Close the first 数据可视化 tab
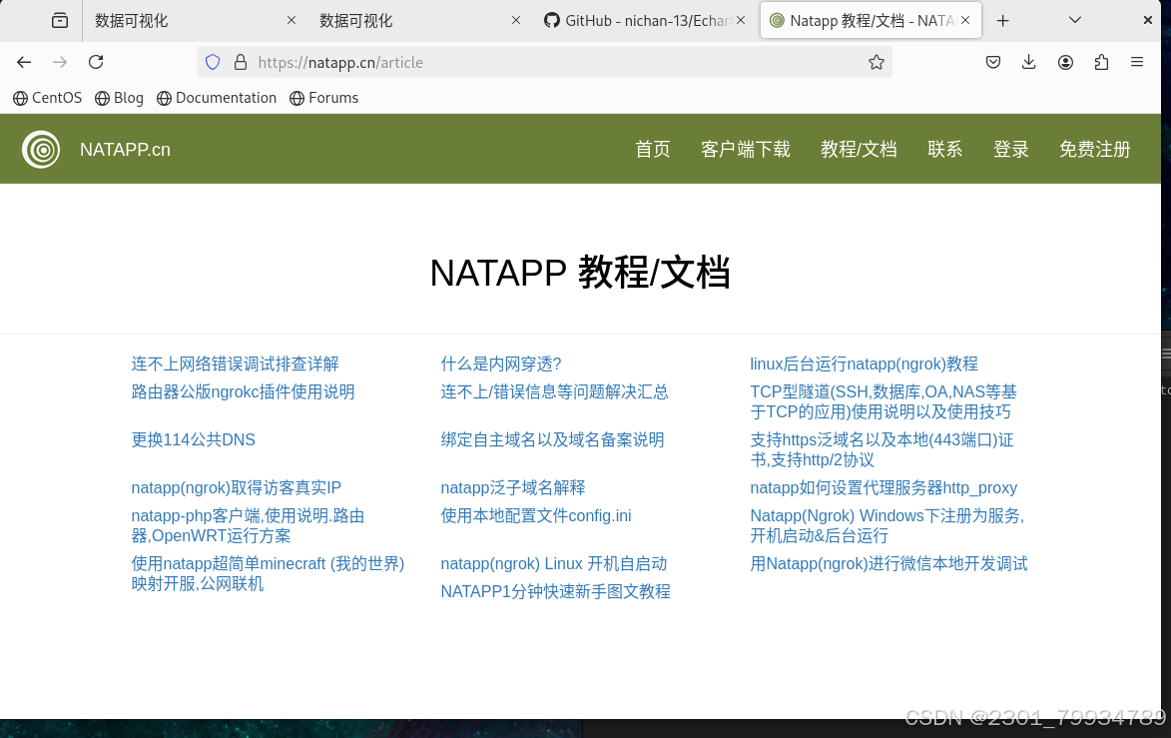The width and height of the screenshot is (1171, 738). tap(292, 20)
